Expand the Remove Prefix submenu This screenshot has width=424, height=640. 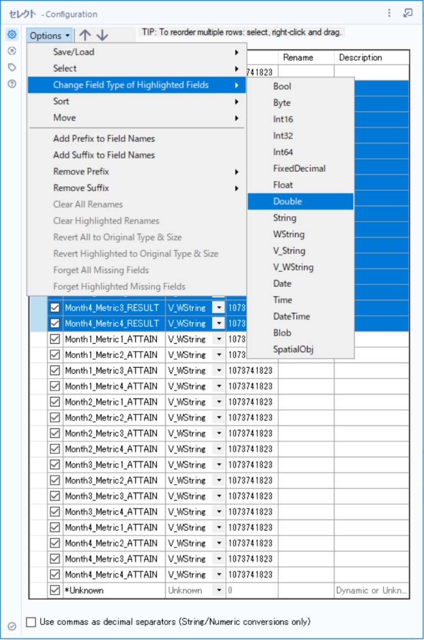pyautogui.click(x=136, y=171)
